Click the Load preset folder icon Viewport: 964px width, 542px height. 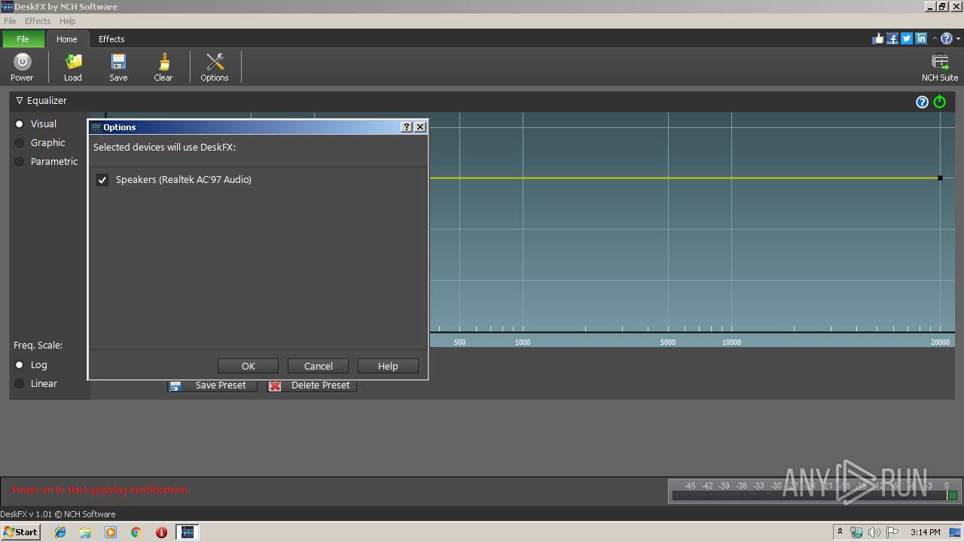(73, 62)
